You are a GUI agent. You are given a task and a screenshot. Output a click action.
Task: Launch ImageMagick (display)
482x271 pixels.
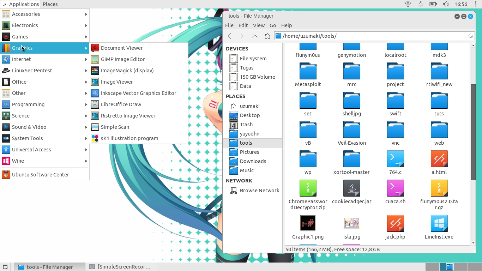[139, 71]
